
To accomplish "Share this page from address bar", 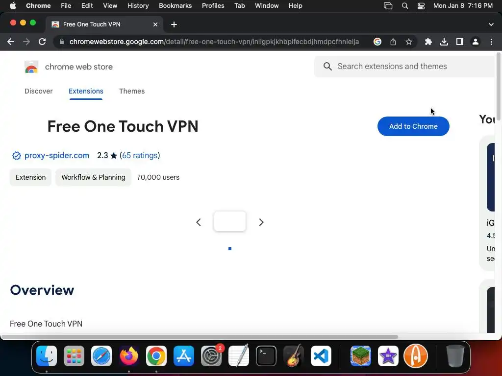I will [x=393, y=42].
